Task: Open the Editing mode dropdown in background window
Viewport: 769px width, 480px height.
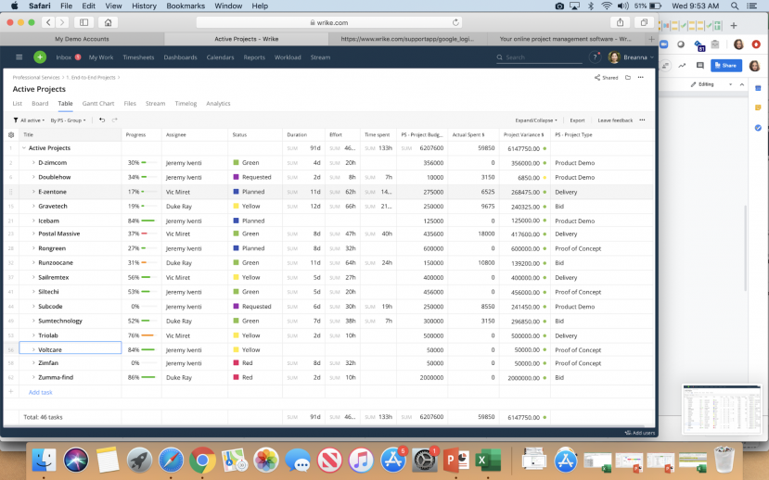Action: pyautogui.click(x=712, y=84)
